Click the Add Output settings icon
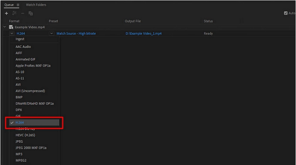296x165 pixels. [x=14, y=13]
